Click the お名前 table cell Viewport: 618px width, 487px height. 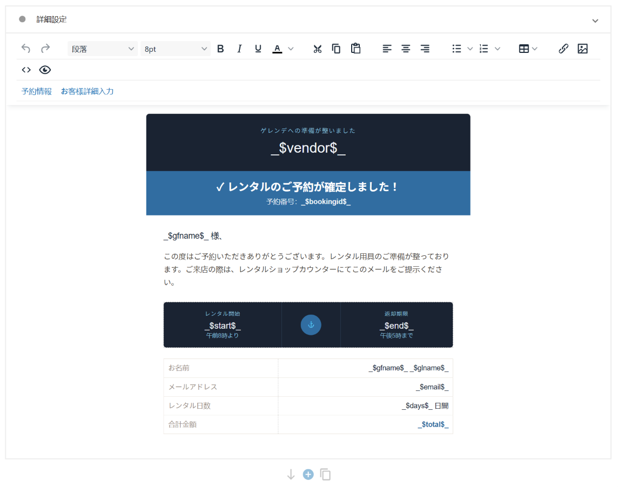pyautogui.click(x=221, y=368)
